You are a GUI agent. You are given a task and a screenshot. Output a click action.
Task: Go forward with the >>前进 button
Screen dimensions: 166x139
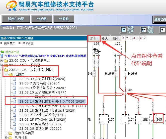click(64, 19)
